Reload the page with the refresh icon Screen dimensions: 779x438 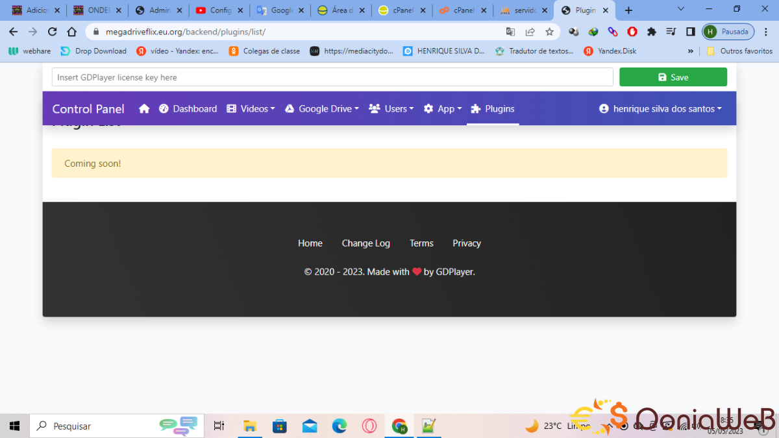[53, 32]
